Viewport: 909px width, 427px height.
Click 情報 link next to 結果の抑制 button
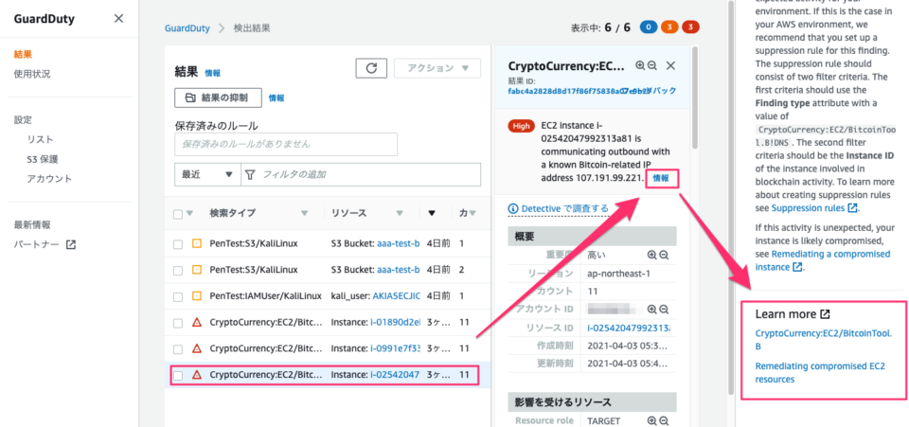[x=276, y=98]
